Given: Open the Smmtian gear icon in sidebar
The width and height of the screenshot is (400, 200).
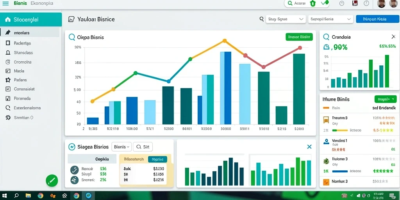Looking at the screenshot, I should (x=8, y=118).
